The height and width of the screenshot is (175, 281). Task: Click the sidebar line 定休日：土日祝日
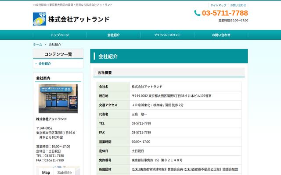point(48,151)
